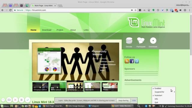Switch to GNU Image Manipulation window in taskbar
Viewport: 192px width, 108px height.
click(x=76, y=106)
